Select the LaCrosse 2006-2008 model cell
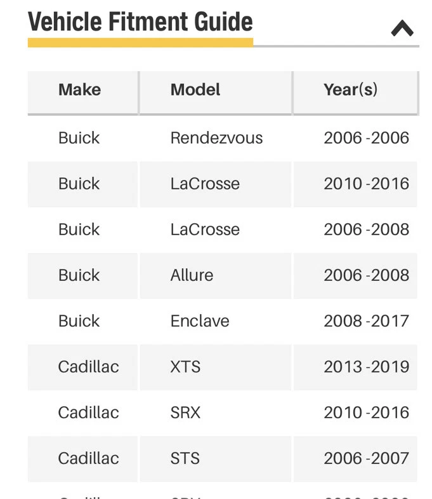This screenshot has width=432, height=499. 205,229
